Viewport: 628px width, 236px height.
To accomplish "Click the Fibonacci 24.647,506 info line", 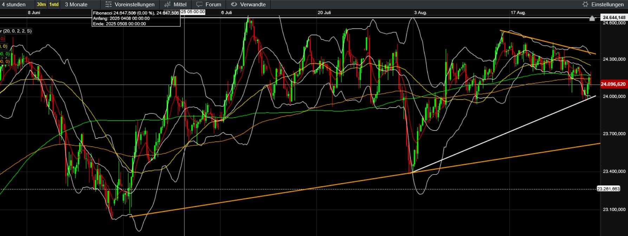I will pos(136,13).
